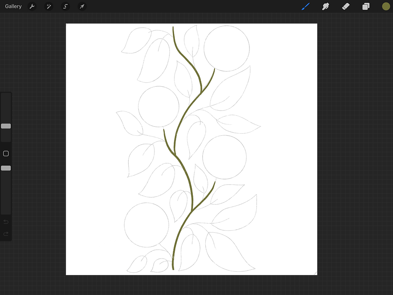The image size is (393, 295).
Task: Click the brush size slider handle
Action: (x=6, y=126)
